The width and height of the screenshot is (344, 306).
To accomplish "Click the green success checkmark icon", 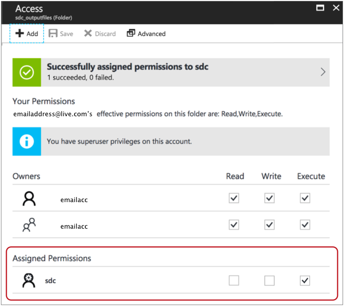I will click(x=27, y=72).
